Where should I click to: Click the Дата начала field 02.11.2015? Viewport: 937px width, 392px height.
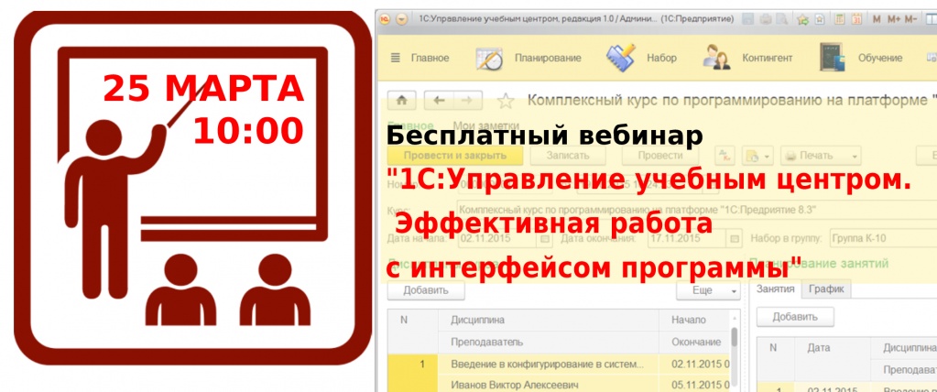(x=497, y=239)
